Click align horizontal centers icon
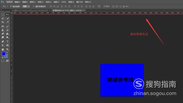 click(x=66, y=6)
